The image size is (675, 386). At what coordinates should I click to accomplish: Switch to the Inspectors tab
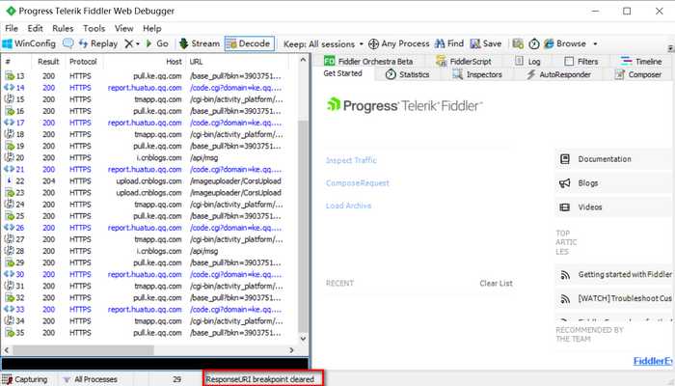click(x=477, y=74)
